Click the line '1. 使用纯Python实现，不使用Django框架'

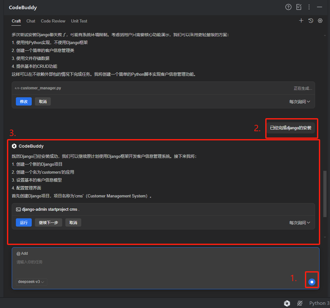[x=50, y=42]
